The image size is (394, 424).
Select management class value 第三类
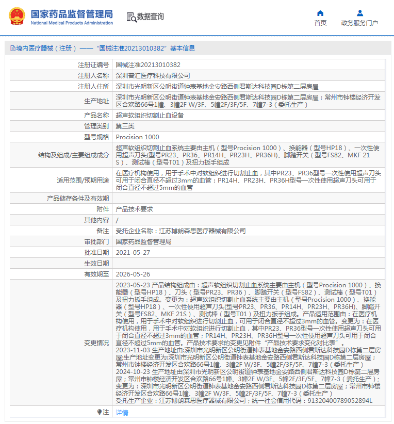pyautogui.click(x=125, y=126)
